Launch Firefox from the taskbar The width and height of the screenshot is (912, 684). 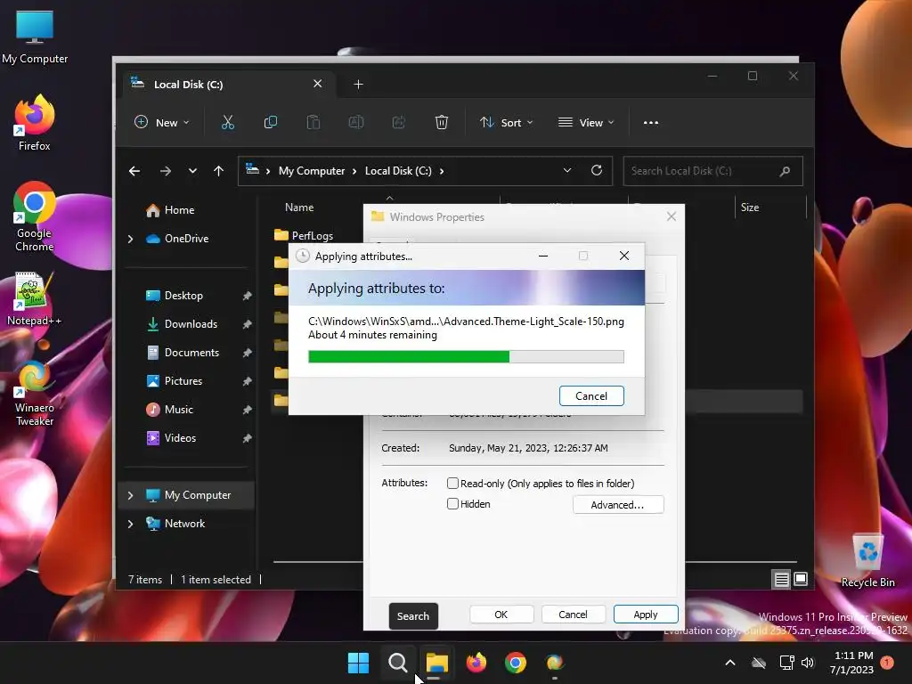coord(476,663)
